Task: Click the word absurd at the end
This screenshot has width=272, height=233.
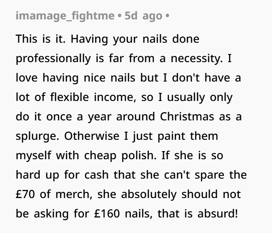Action: (218, 214)
